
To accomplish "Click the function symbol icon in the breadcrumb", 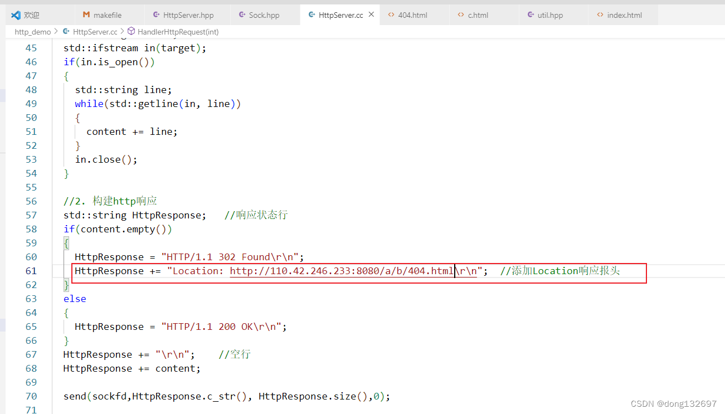I will [x=132, y=32].
